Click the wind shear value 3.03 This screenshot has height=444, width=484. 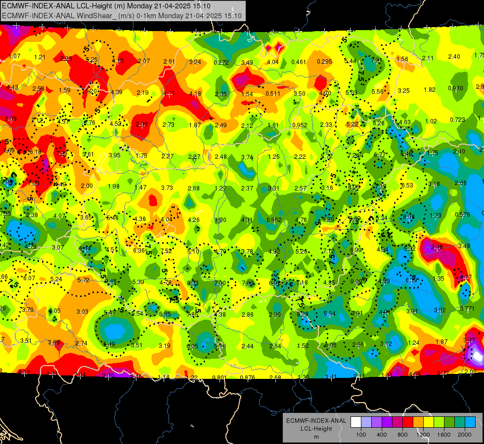[83, 311]
